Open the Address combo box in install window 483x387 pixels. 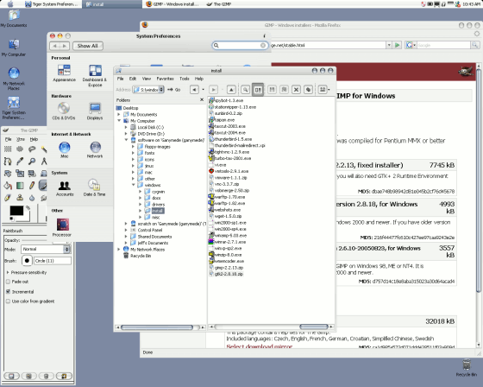pos(148,90)
